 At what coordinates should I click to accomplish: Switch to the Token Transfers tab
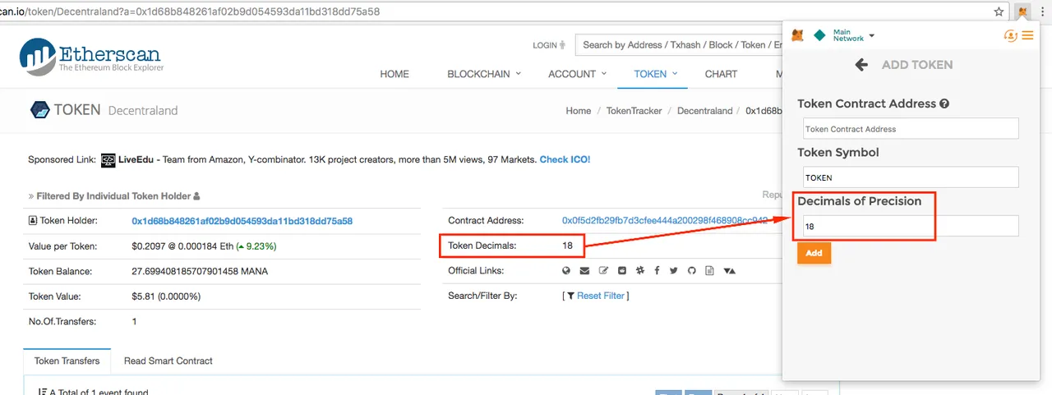tap(67, 361)
